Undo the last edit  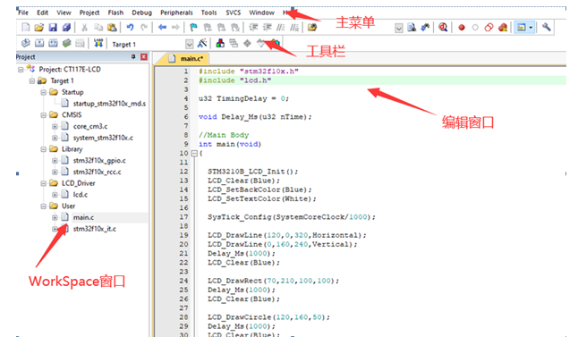pyautogui.click(x=130, y=27)
